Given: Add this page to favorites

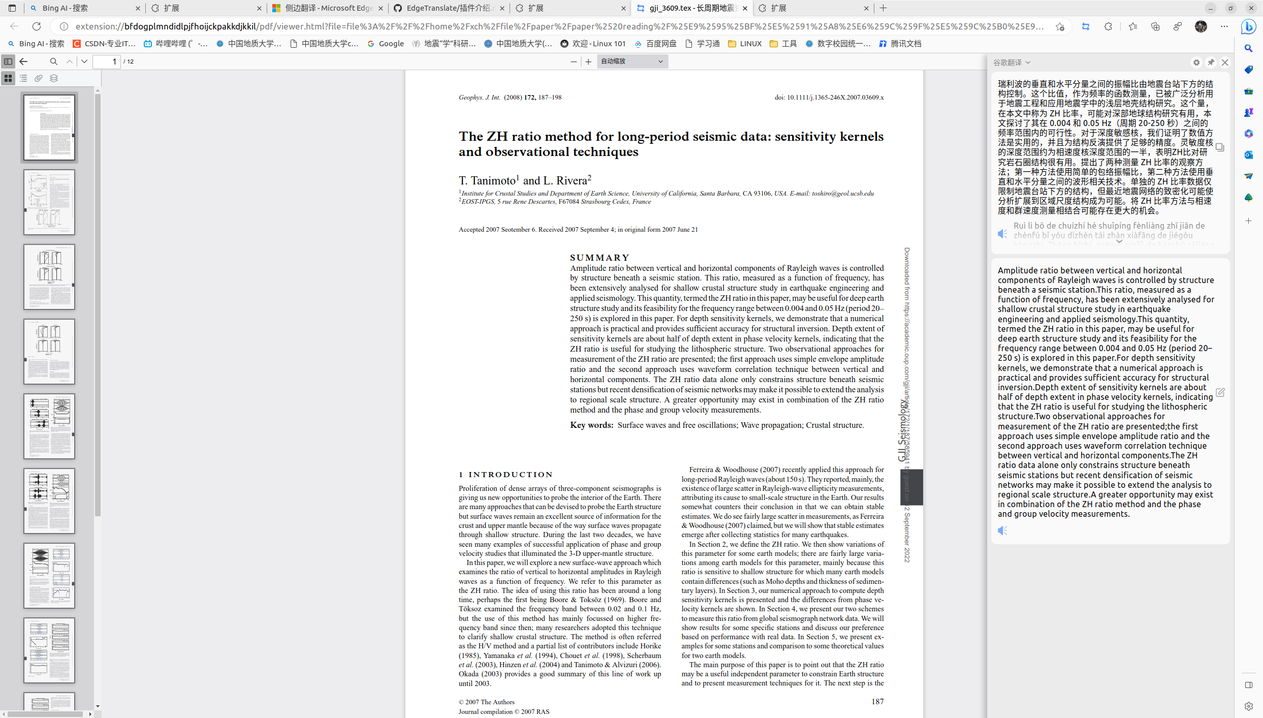Looking at the screenshot, I should pyautogui.click(x=1060, y=26).
